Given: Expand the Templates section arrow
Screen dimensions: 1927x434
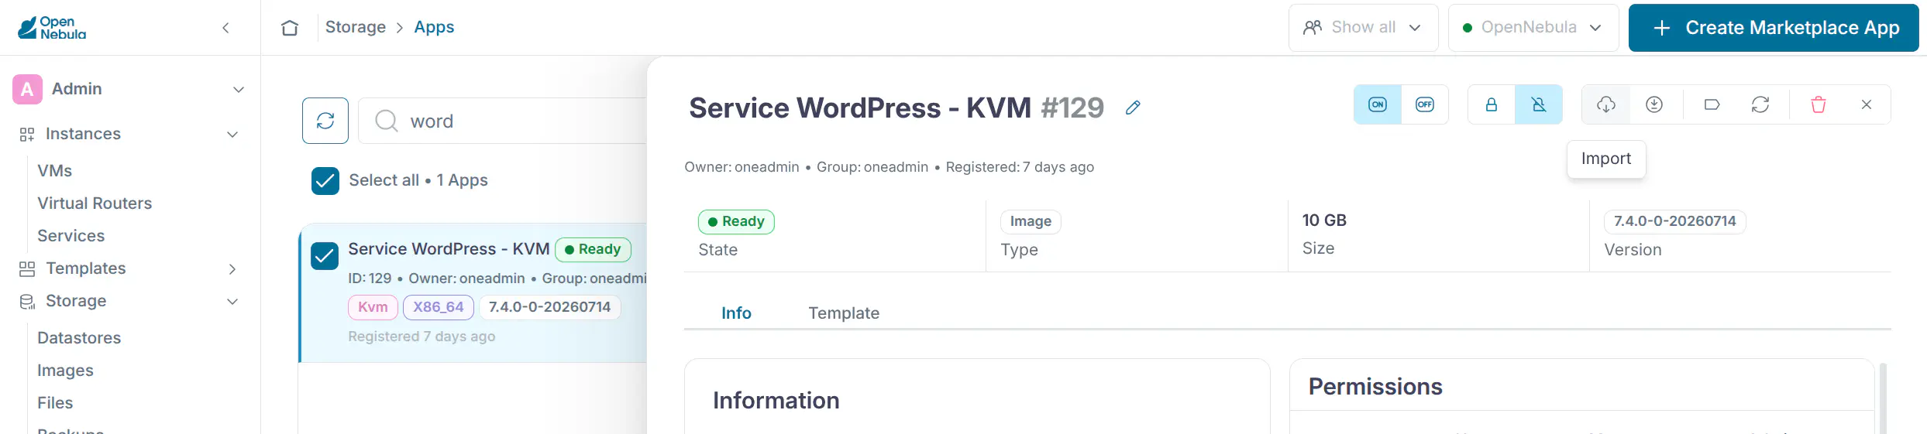Looking at the screenshot, I should click(x=232, y=269).
